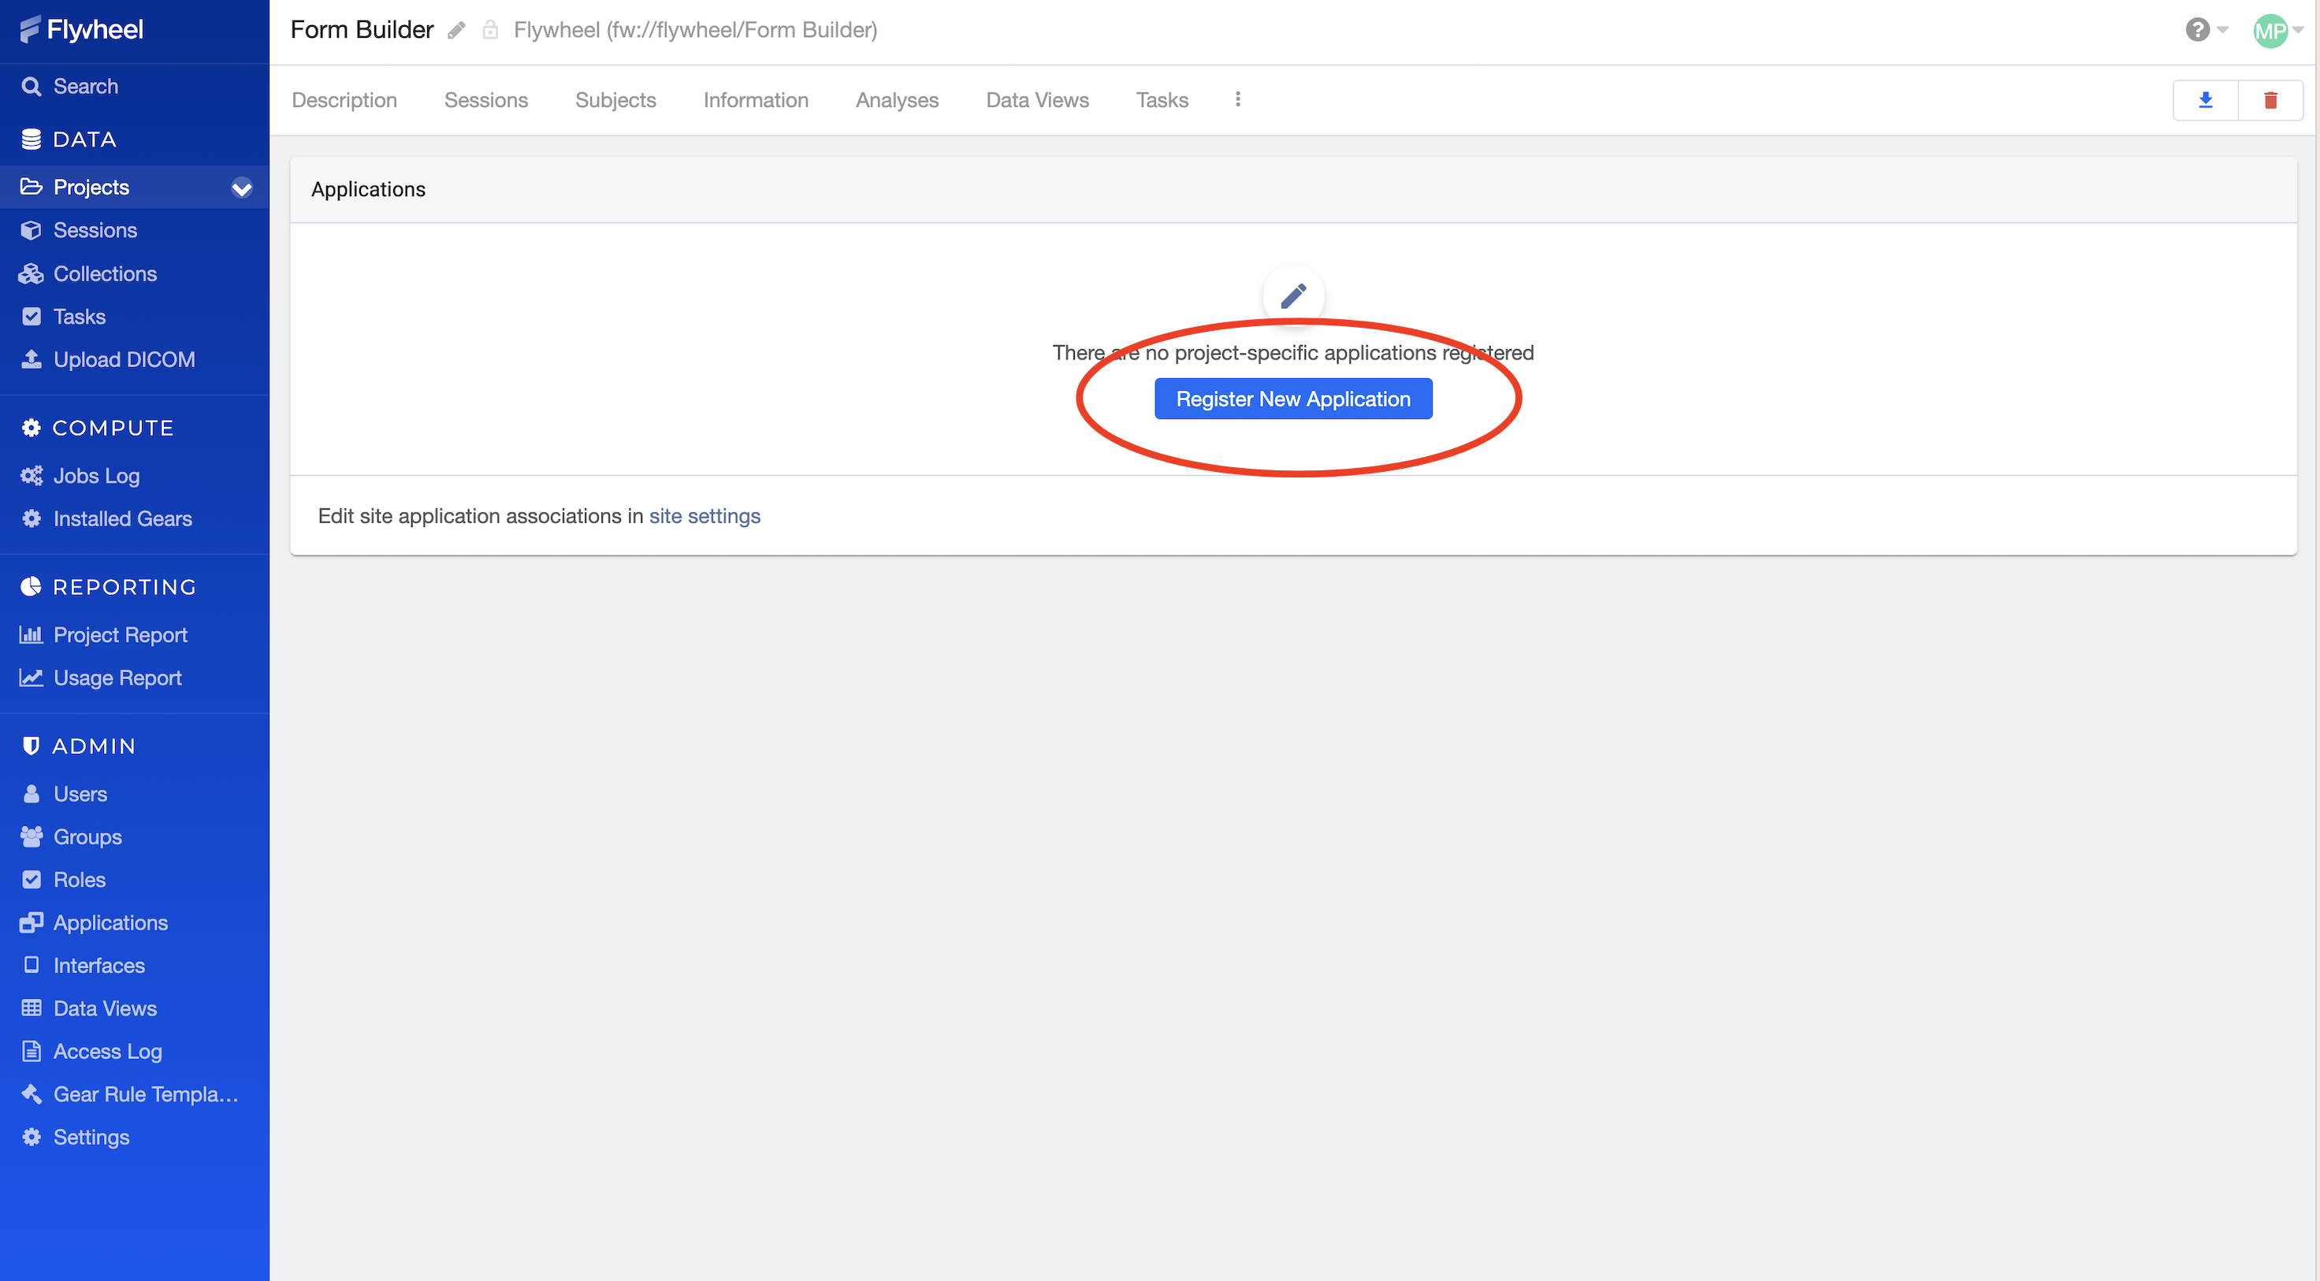Switch to the Subjects tab
Image resolution: width=2320 pixels, height=1281 pixels.
[x=616, y=100]
